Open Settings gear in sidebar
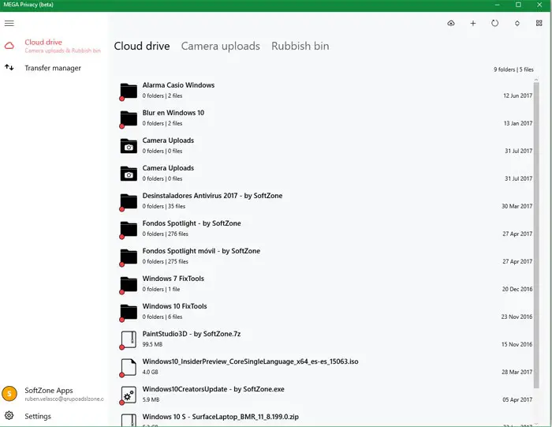Viewport: 552px width, 427px height. point(9,416)
